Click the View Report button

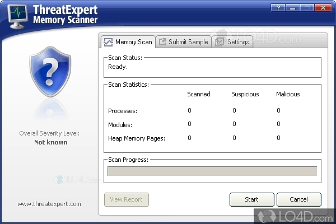pos(127,199)
